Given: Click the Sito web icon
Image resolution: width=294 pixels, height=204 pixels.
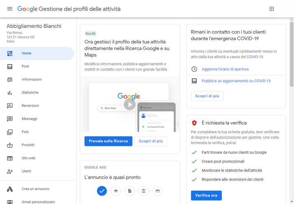Looking at the screenshot, I should point(10,158).
